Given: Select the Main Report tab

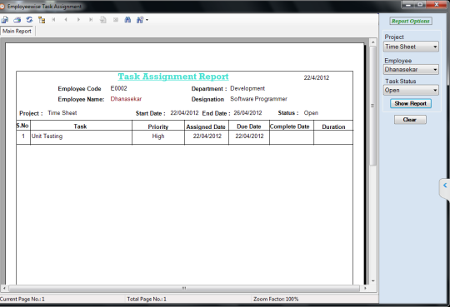Looking at the screenshot, I should (x=17, y=31).
